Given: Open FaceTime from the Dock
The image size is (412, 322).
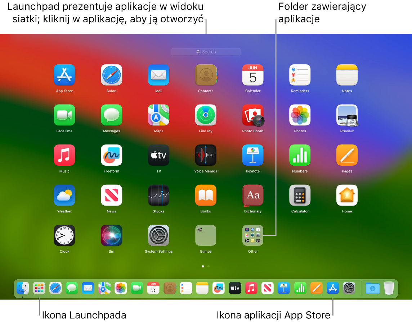Looking at the screenshot, I should [x=137, y=288].
